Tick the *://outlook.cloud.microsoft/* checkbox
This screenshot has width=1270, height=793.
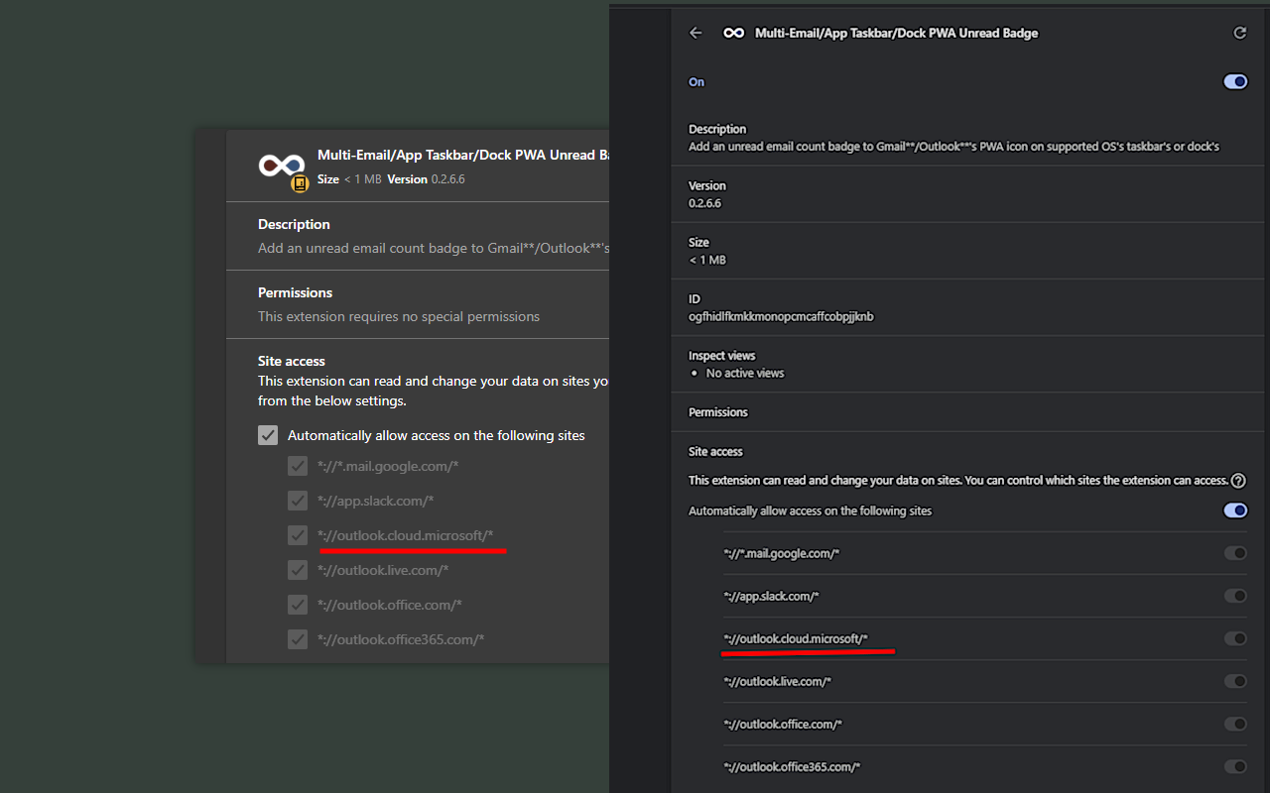click(x=298, y=535)
